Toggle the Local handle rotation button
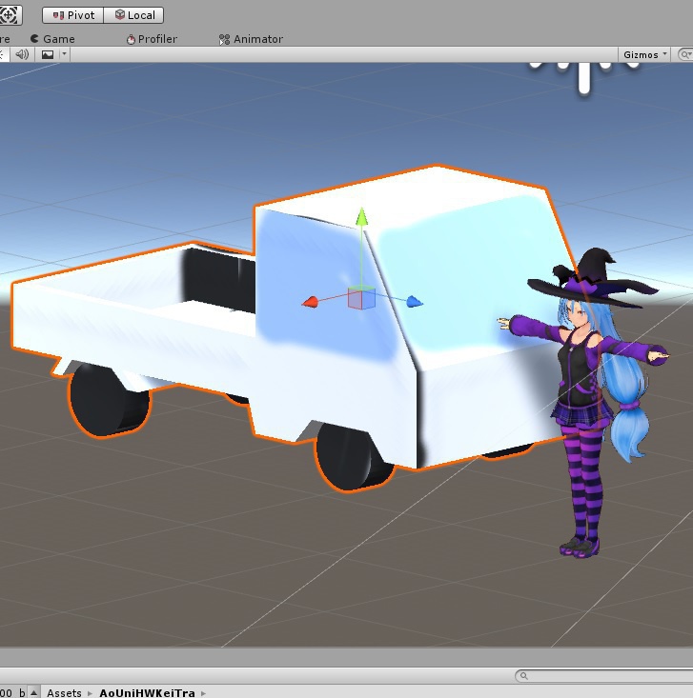 click(133, 15)
